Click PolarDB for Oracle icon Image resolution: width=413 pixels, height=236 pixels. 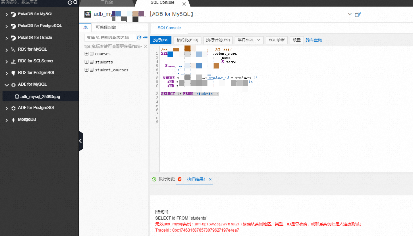(13, 38)
